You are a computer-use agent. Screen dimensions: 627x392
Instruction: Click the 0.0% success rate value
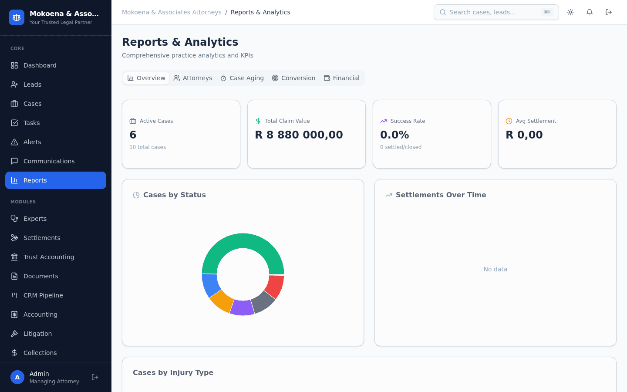tap(394, 135)
